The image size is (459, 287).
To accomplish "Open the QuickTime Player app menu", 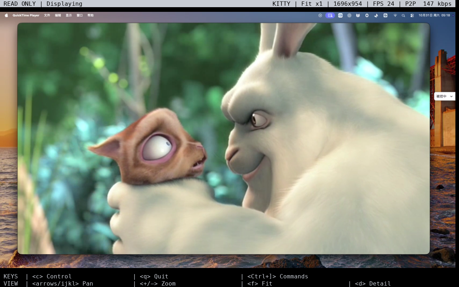I will [26, 15].
